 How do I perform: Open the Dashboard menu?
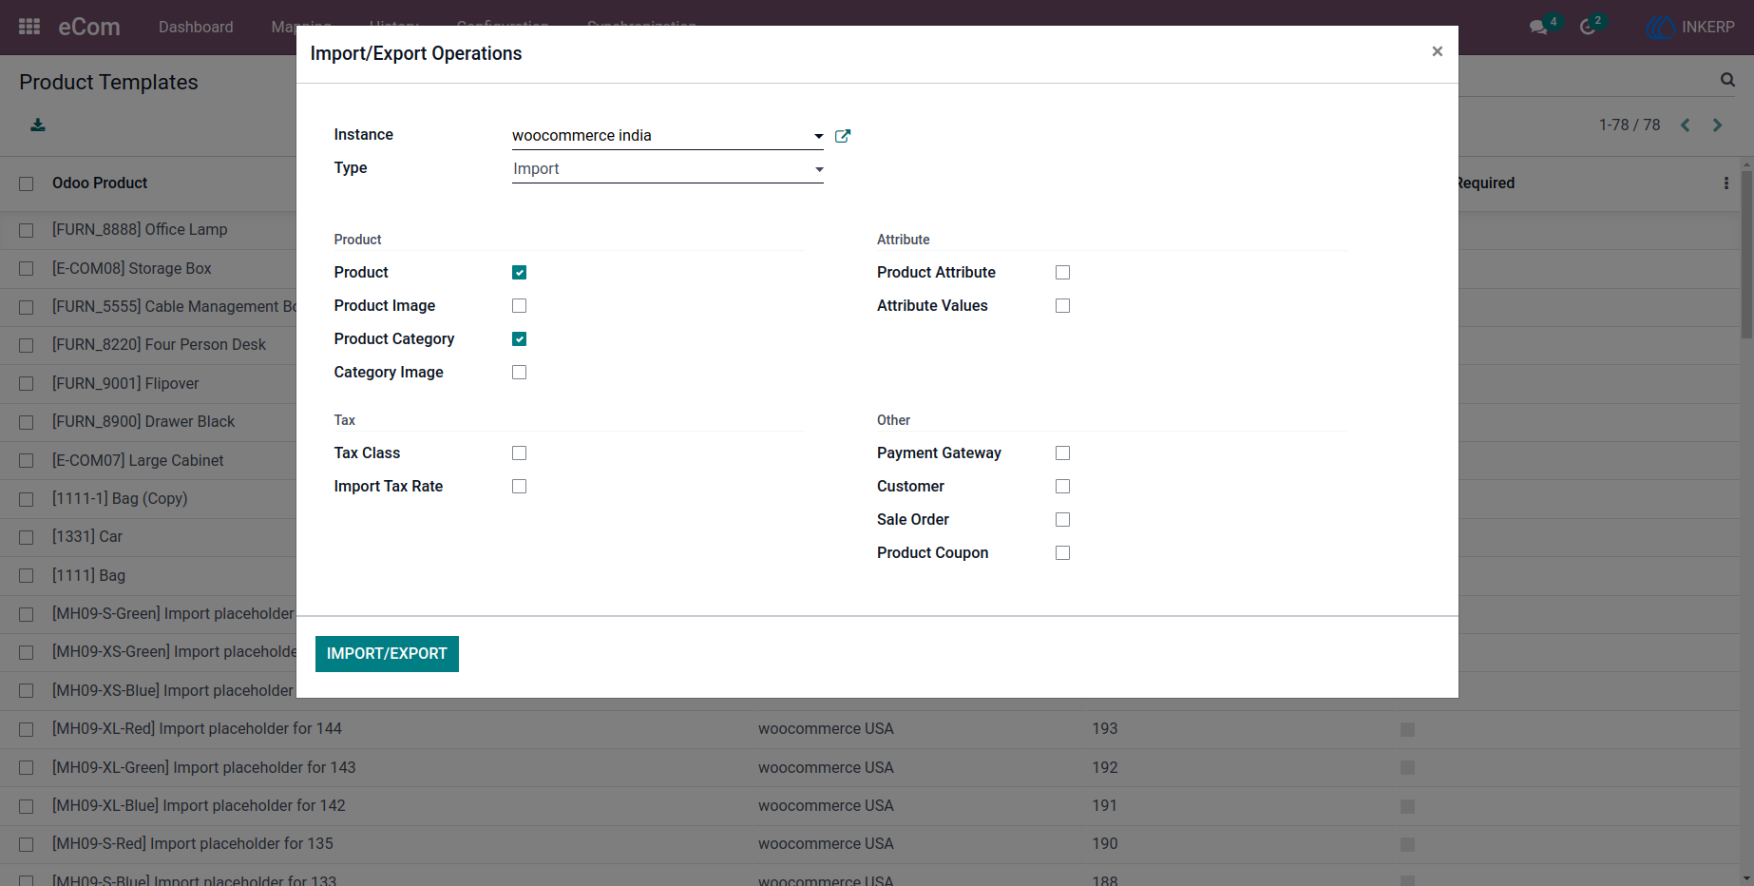pos(196,28)
